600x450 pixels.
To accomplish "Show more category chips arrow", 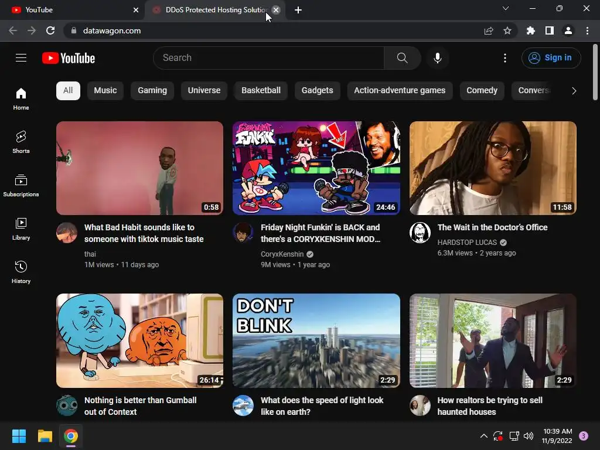I will click(574, 91).
